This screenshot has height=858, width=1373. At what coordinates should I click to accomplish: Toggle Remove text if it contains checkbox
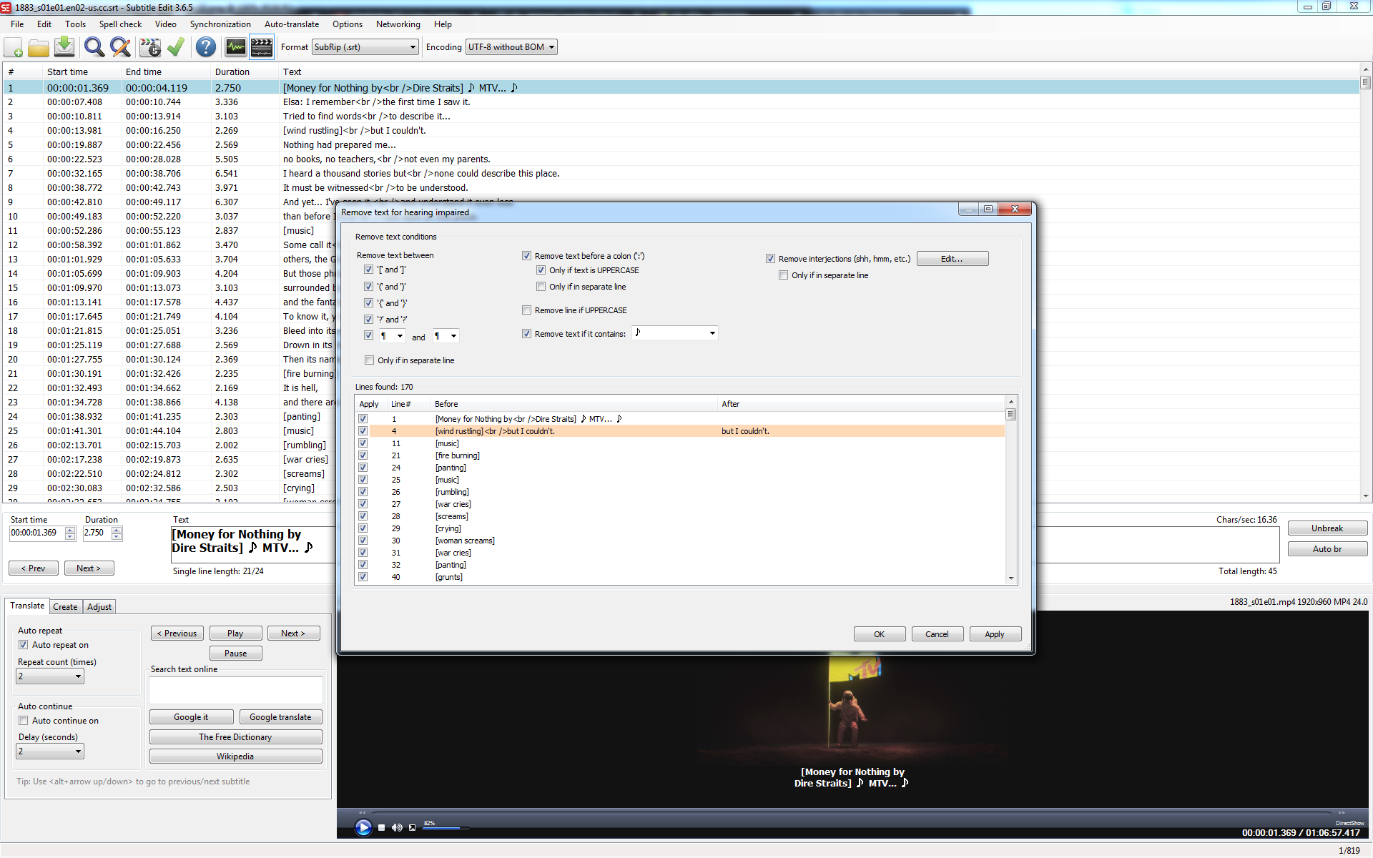click(x=527, y=333)
